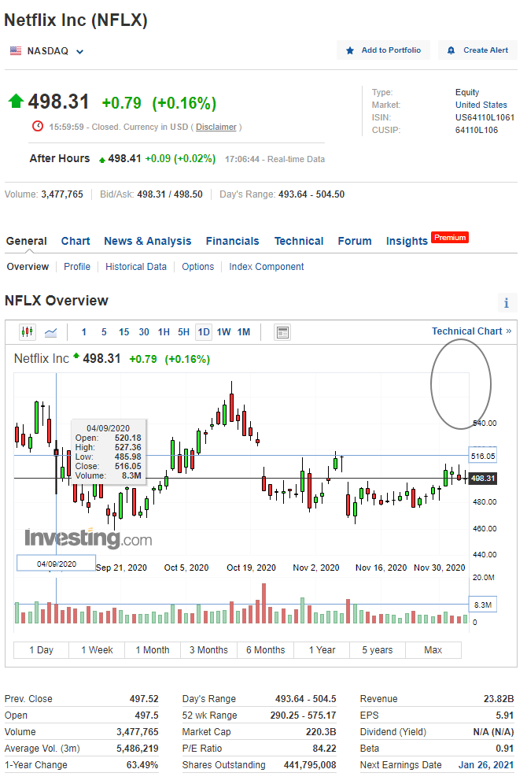Select the 3 Months range button
This screenshot has height=784, width=527.
[x=208, y=650]
